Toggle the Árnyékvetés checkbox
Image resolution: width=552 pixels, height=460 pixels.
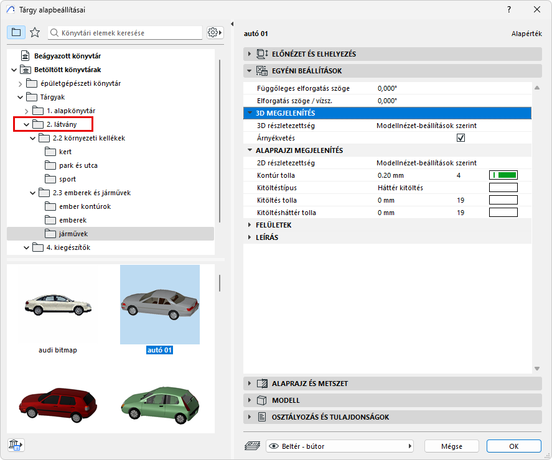pyautogui.click(x=461, y=138)
